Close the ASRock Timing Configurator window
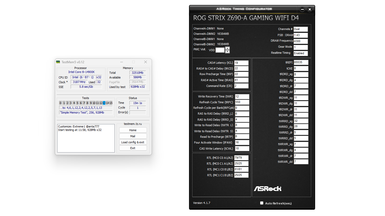Image resolution: width=385 pixels, height=216 pixels. coord(310,9)
